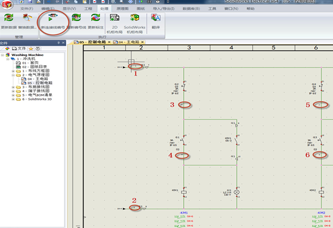Image resolution: width=333 pixels, height=228 pixels.
Task: Close the 04 - 主电路 document tab
Action: click(142, 42)
